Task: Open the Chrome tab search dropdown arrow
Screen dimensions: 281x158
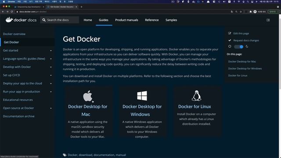Action: [x=278, y=7]
